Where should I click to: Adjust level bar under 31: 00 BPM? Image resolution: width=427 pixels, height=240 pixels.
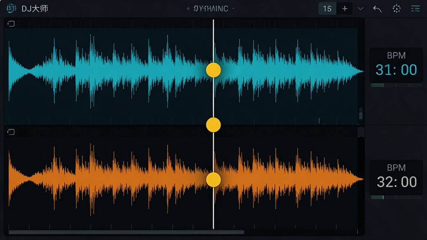(397, 85)
